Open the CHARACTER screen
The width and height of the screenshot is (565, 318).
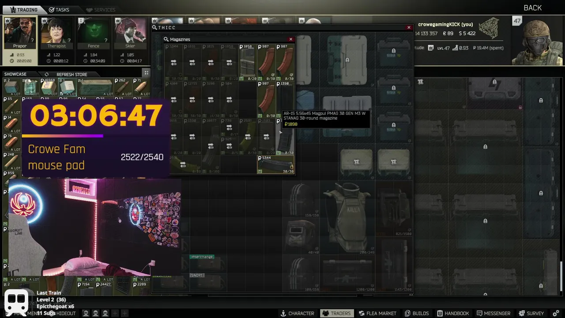click(298, 313)
